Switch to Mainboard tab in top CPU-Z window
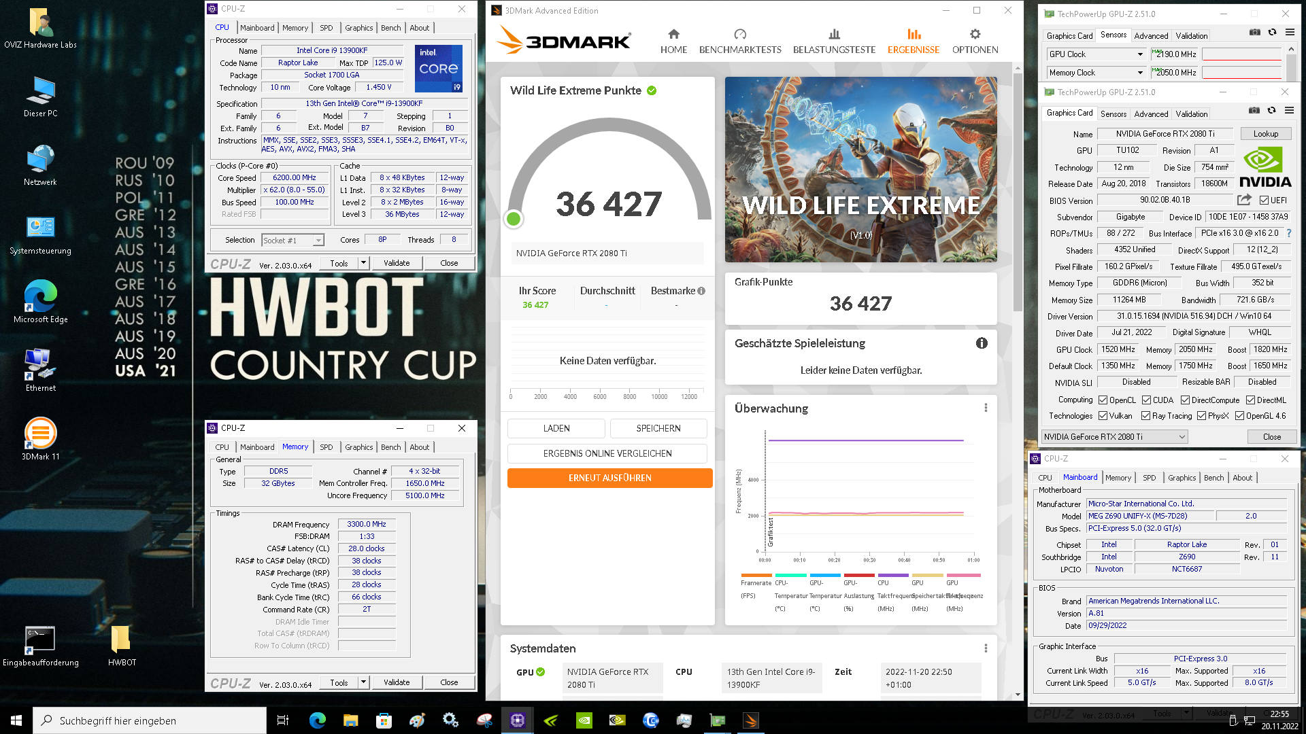 point(257,28)
